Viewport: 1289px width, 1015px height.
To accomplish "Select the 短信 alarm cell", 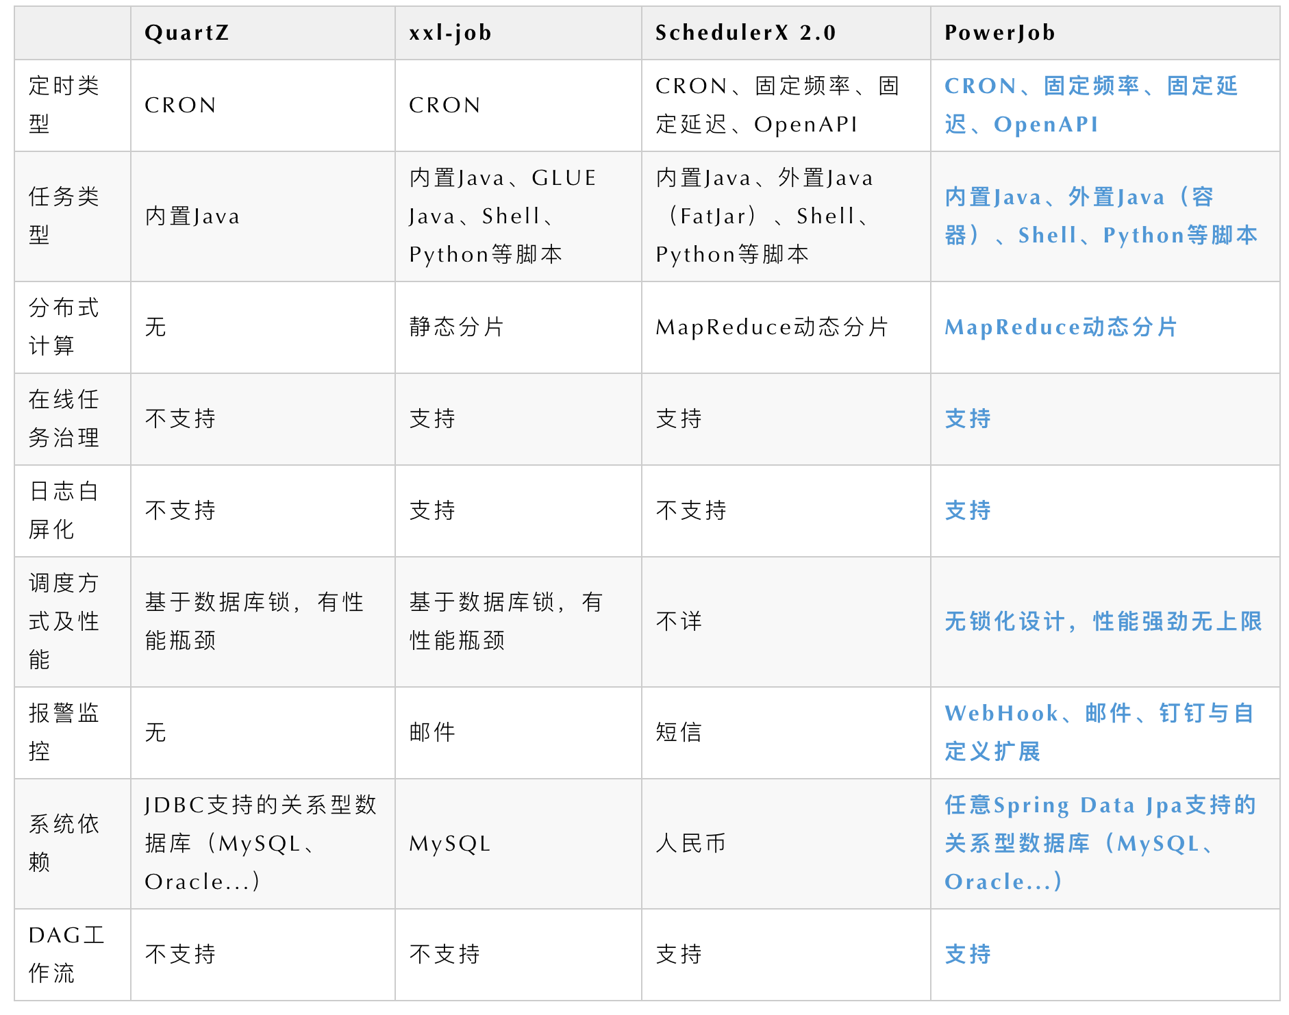I will (679, 732).
